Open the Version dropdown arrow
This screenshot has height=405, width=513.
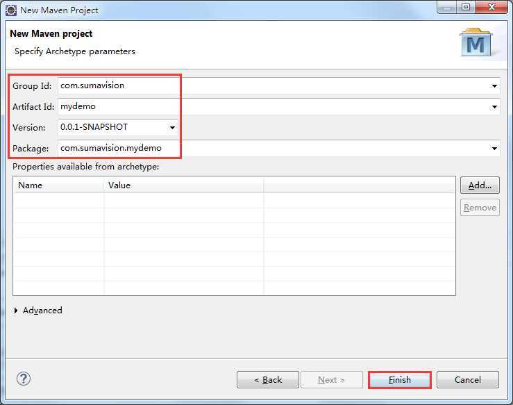(x=172, y=127)
